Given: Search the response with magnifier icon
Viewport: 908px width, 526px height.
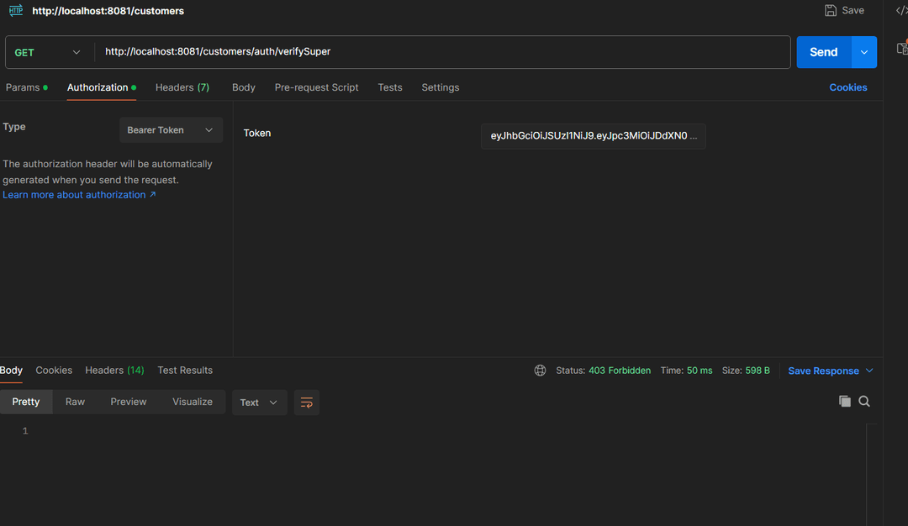Looking at the screenshot, I should click(864, 402).
